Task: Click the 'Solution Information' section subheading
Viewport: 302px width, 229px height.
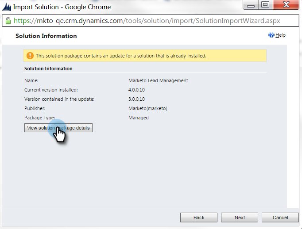Action: pyautogui.click(x=48, y=69)
